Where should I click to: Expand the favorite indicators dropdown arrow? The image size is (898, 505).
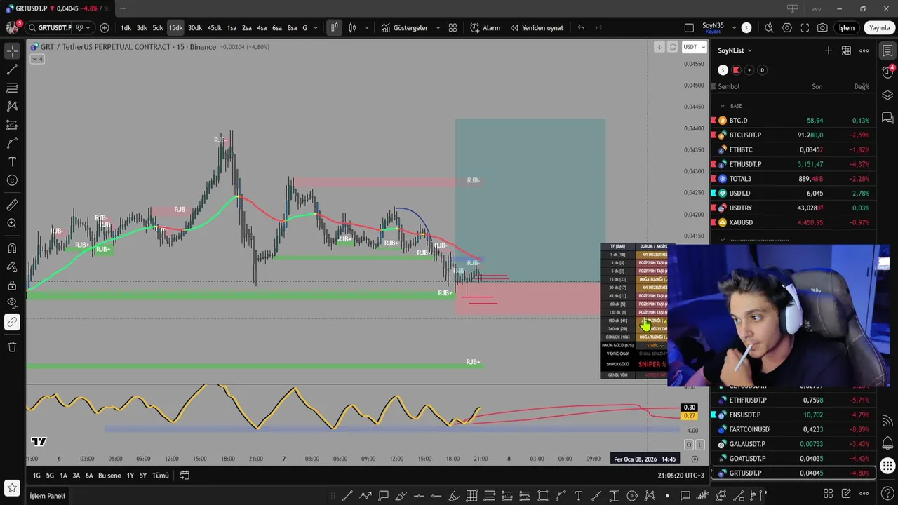pyautogui.click(x=438, y=28)
